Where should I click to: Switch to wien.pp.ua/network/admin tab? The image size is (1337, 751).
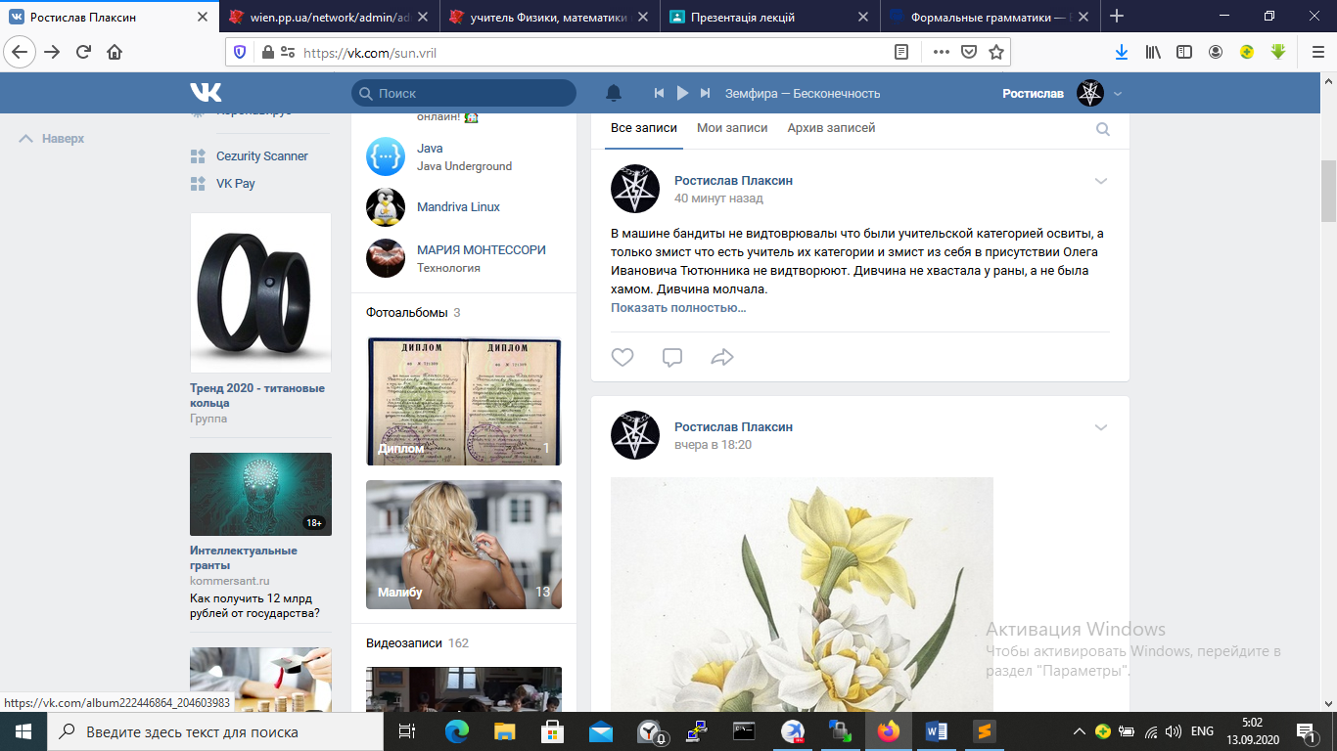(328, 17)
